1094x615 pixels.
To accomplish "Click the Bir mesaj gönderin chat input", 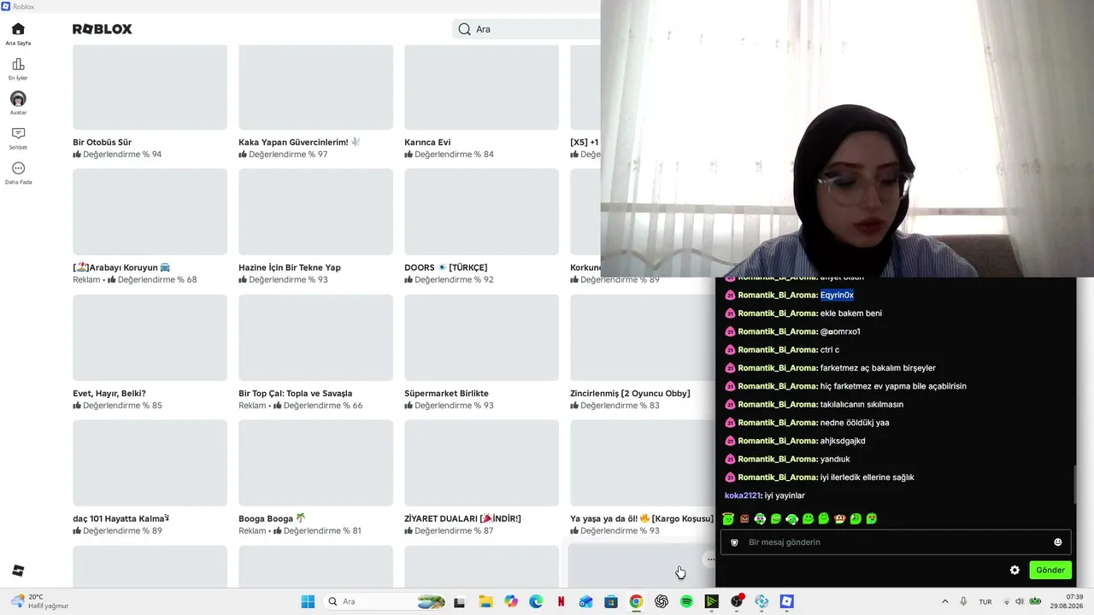I will pos(895,542).
